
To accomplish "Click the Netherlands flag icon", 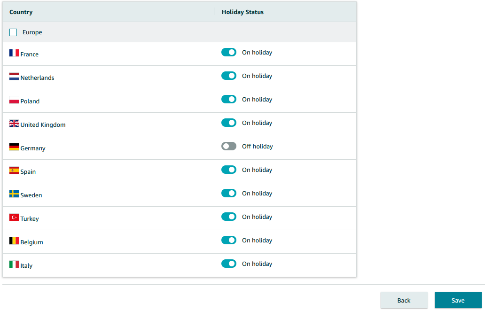I will 14,77.
